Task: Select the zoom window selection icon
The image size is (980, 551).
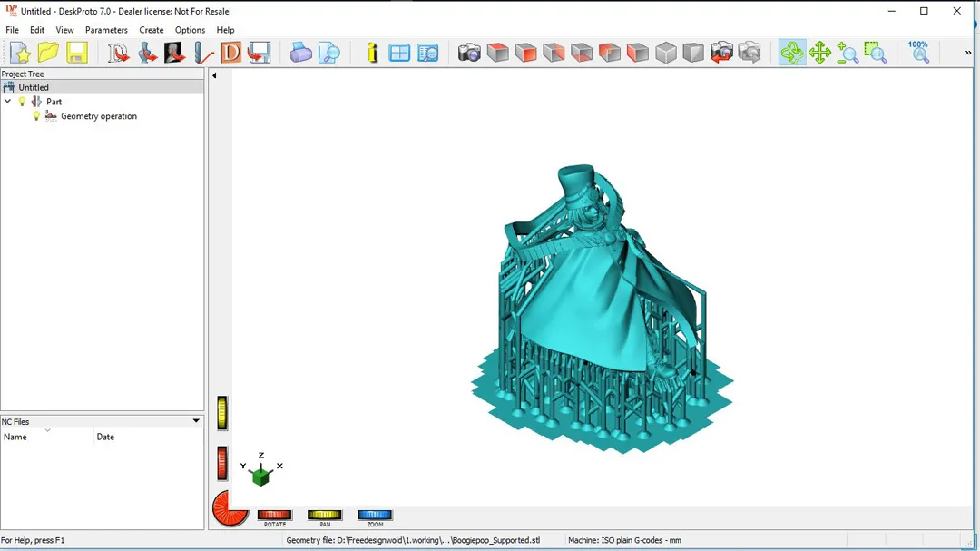Action: pos(876,53)
